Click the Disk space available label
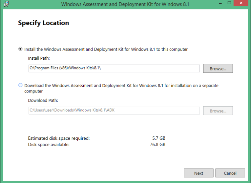Image resolution: width=251 pixels, height=183 pixels. (49, 144)
